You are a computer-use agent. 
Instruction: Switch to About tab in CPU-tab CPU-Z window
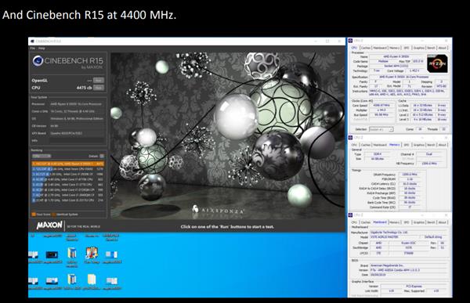click(442, 48)
